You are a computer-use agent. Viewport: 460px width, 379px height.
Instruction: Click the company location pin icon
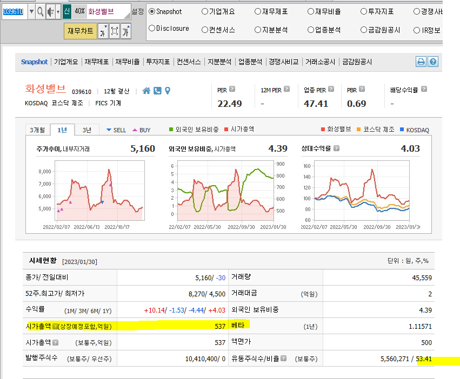pyautogui.click(x=168, y=91)
